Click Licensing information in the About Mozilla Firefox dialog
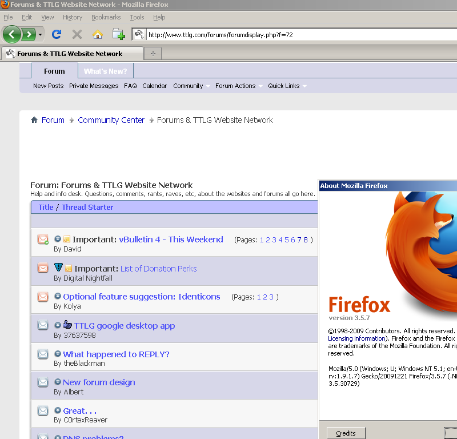 click(x=356, y=338)
